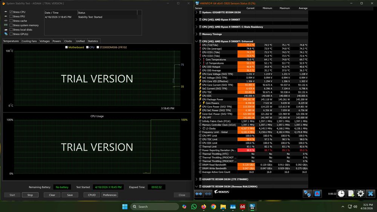This screenshot has width=377, height=212.
Task: Disable the Stress CPU checkbox
Action: click(x=11, y=12)
